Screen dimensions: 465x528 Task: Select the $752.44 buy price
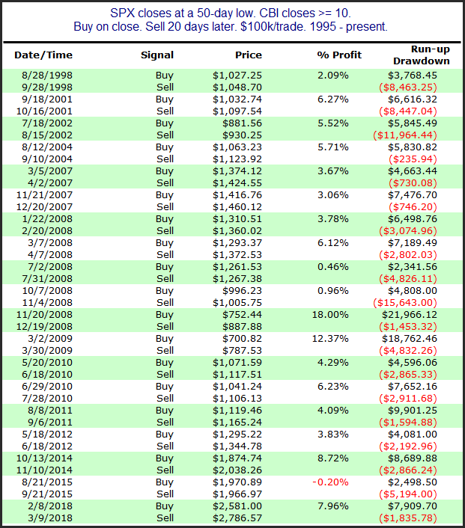point(242,315)
